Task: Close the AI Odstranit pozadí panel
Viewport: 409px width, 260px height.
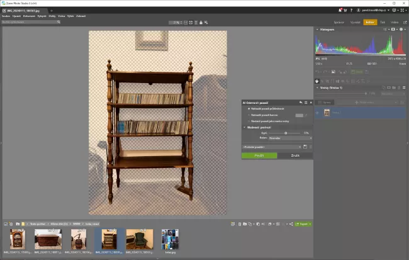Action: coord(311,103)
